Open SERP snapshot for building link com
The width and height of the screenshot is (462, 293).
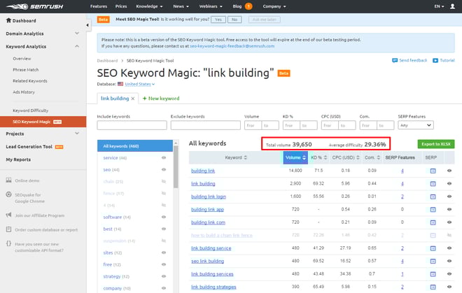tap(433, 222)
